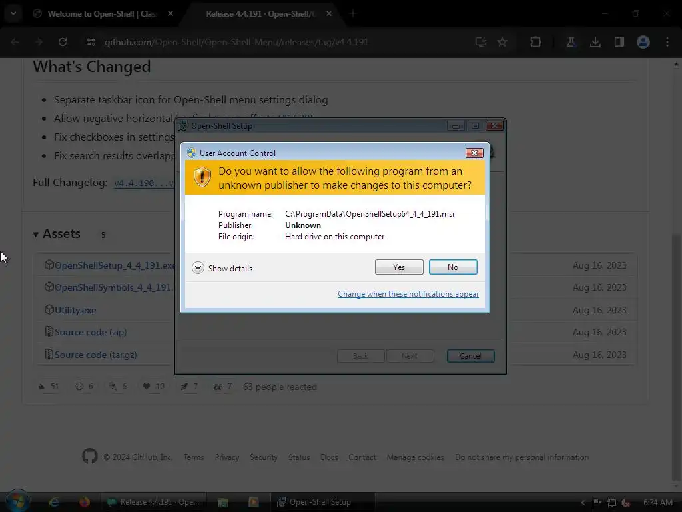Open 'Change when these notifications appear' link
Screen dimensions: 682x512
(408, 294)
